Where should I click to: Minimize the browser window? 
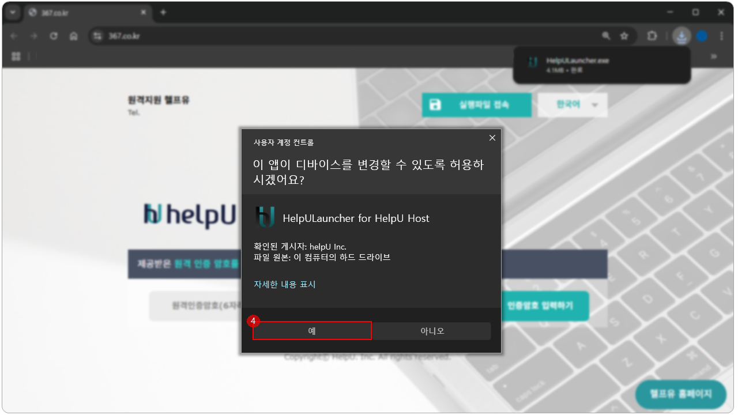point(669,12)
